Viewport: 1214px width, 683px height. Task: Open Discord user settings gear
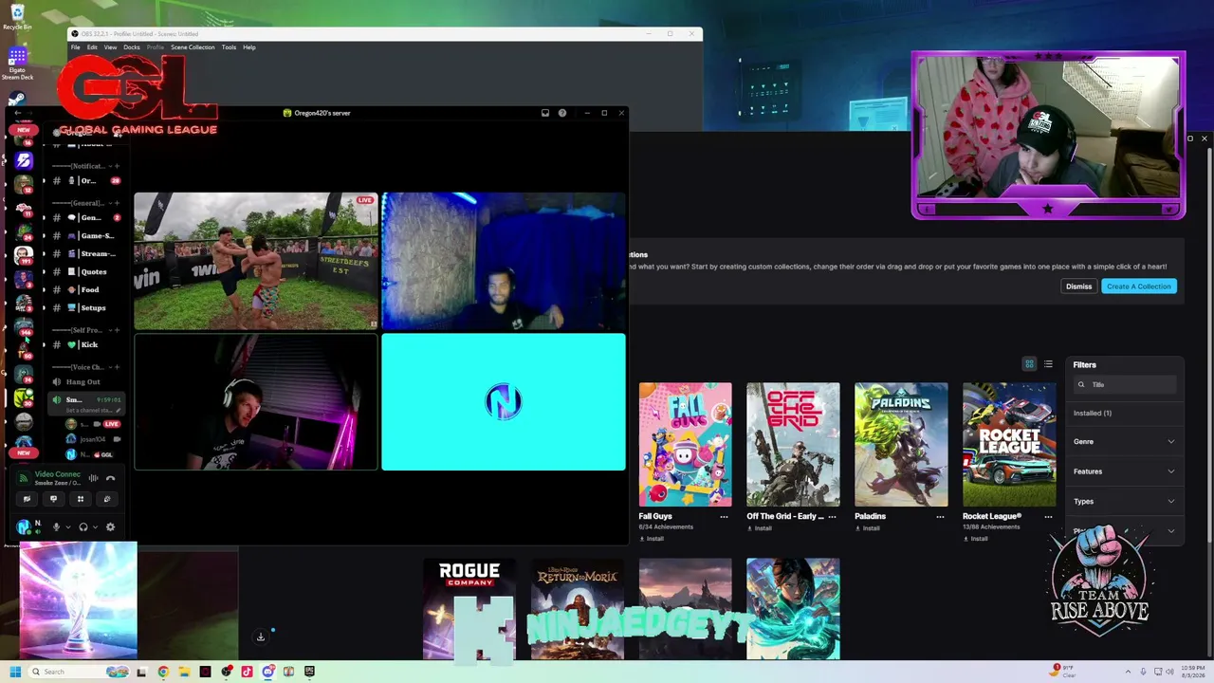(x=110, y=526)
